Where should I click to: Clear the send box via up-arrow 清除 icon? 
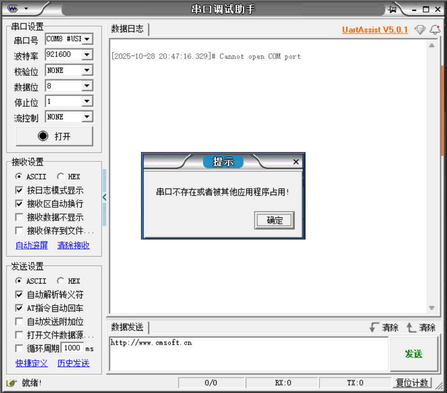(421, 327)
